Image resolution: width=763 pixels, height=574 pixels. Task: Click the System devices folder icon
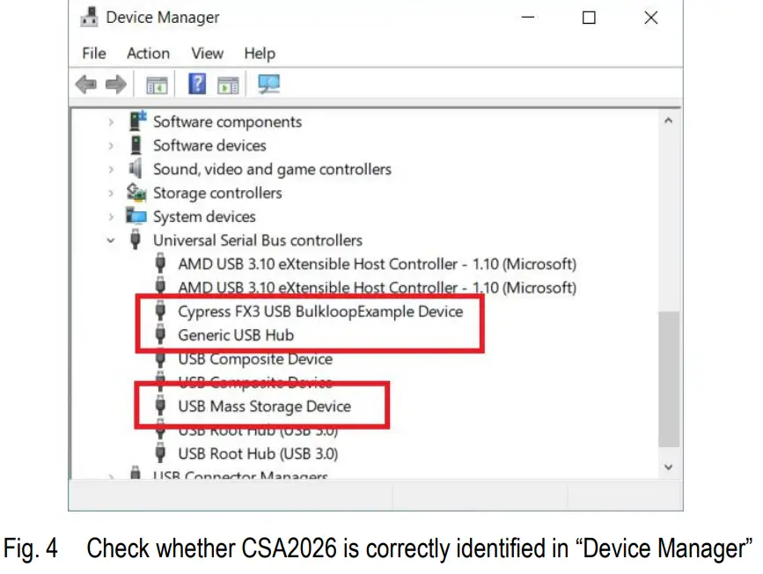coord(136,216)
